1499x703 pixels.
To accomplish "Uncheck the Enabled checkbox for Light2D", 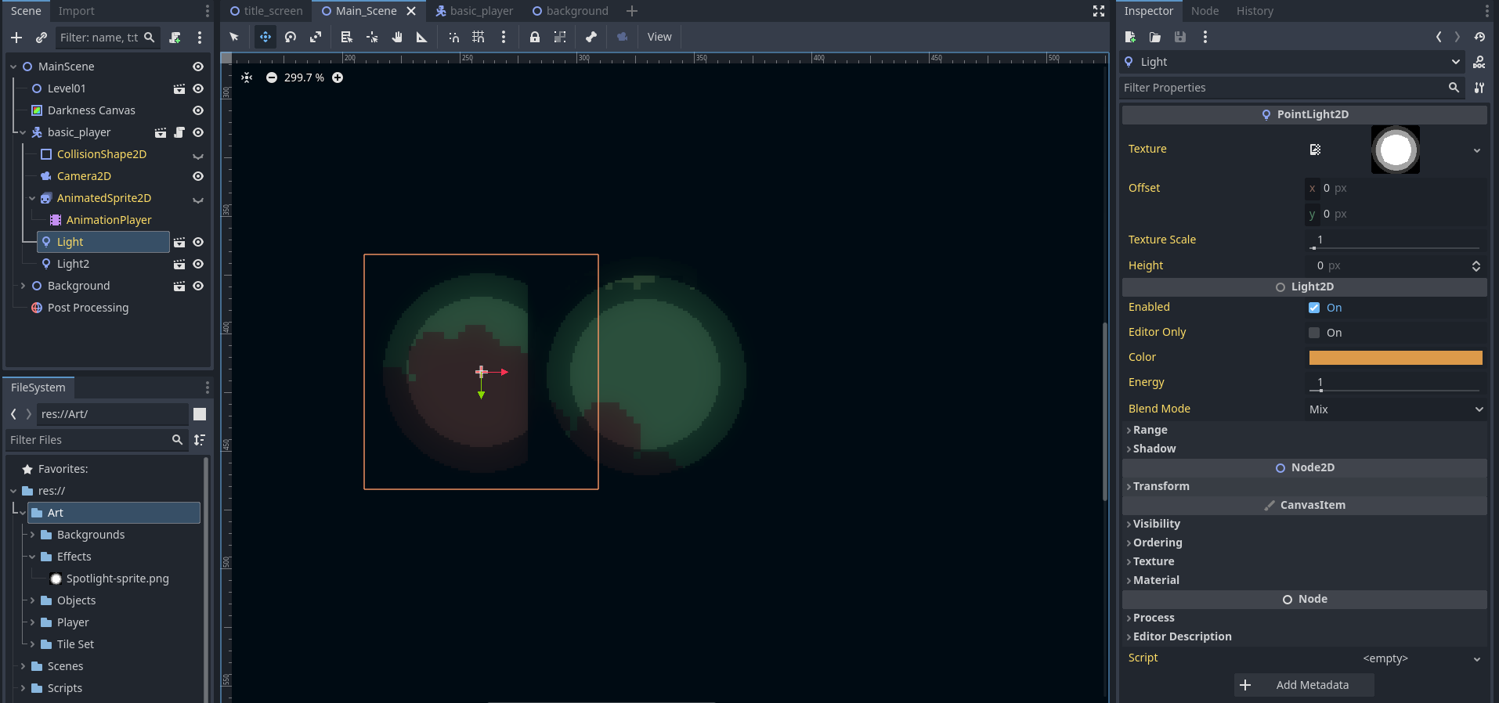I will pos(1314,308).
